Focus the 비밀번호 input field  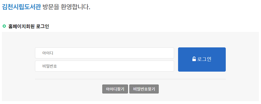pyautogui.click(x=104, y=66)
